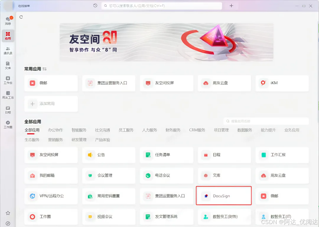Image resolution: width=319 pixels, height=227 pixels.
Task: Open 用友工法 in sidebar
Action: [8, 95]
